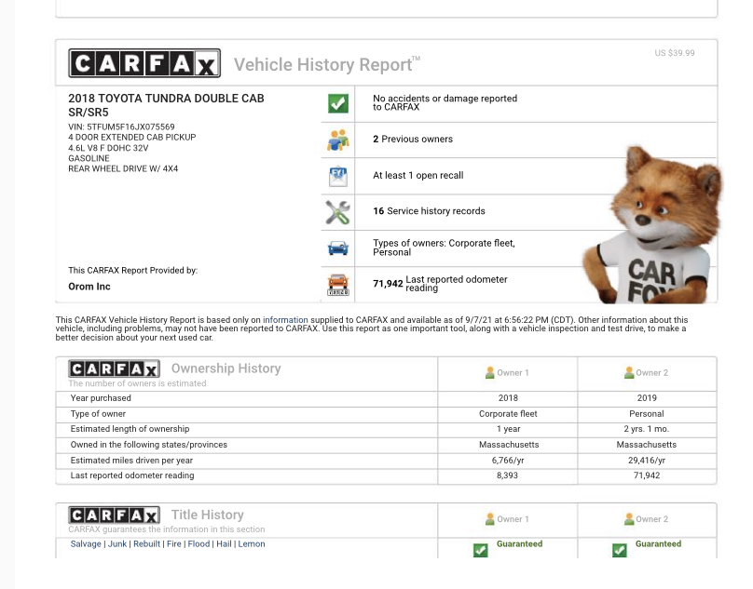
Task: Click the 'US $39.99' price text
Action: coord(675,53)
